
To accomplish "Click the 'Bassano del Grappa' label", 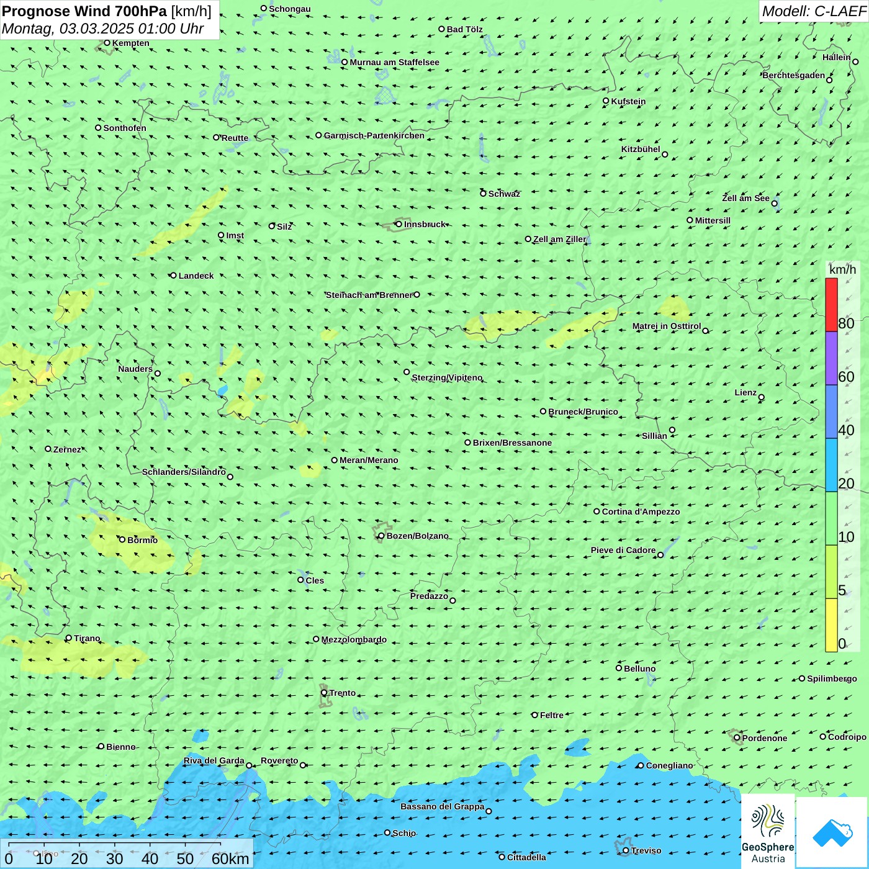I will tap(443, 806).
